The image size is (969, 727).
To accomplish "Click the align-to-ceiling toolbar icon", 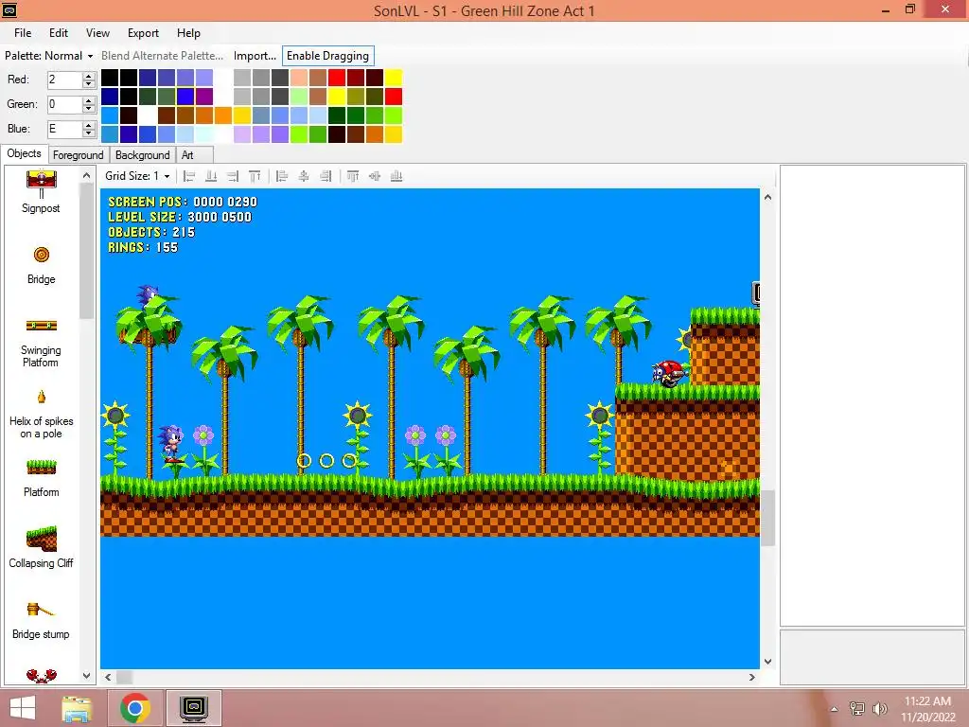I will [255, 176].
